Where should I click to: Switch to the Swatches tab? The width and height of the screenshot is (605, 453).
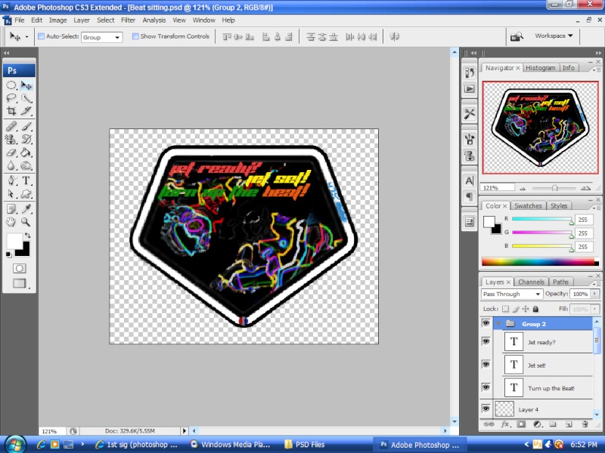[528, 205]
